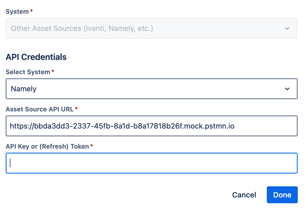Select the Namely value text in the dropdown
306x208 pixels.
click(x=24, y=89)
